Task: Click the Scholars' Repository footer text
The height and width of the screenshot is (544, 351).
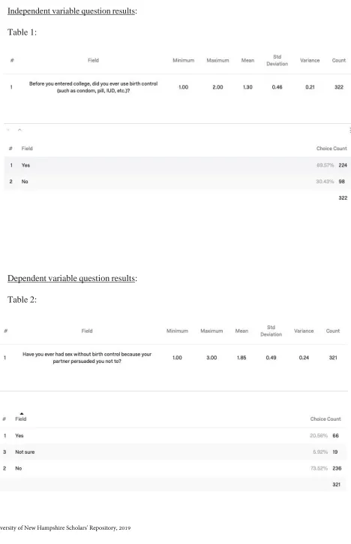Action: pos(65,527)
